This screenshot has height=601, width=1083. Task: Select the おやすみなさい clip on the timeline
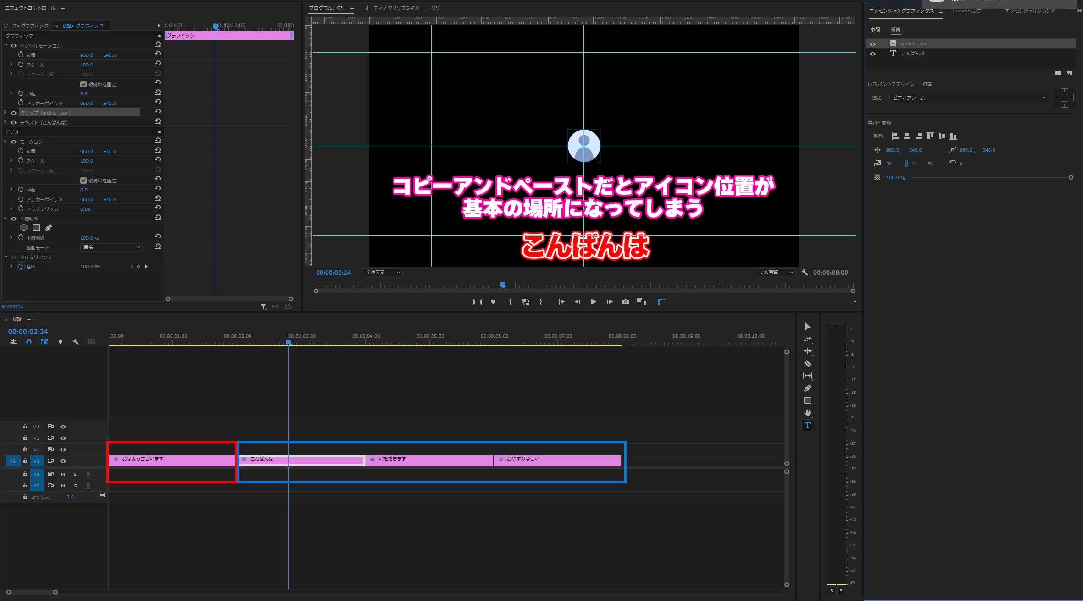point(557,461)
